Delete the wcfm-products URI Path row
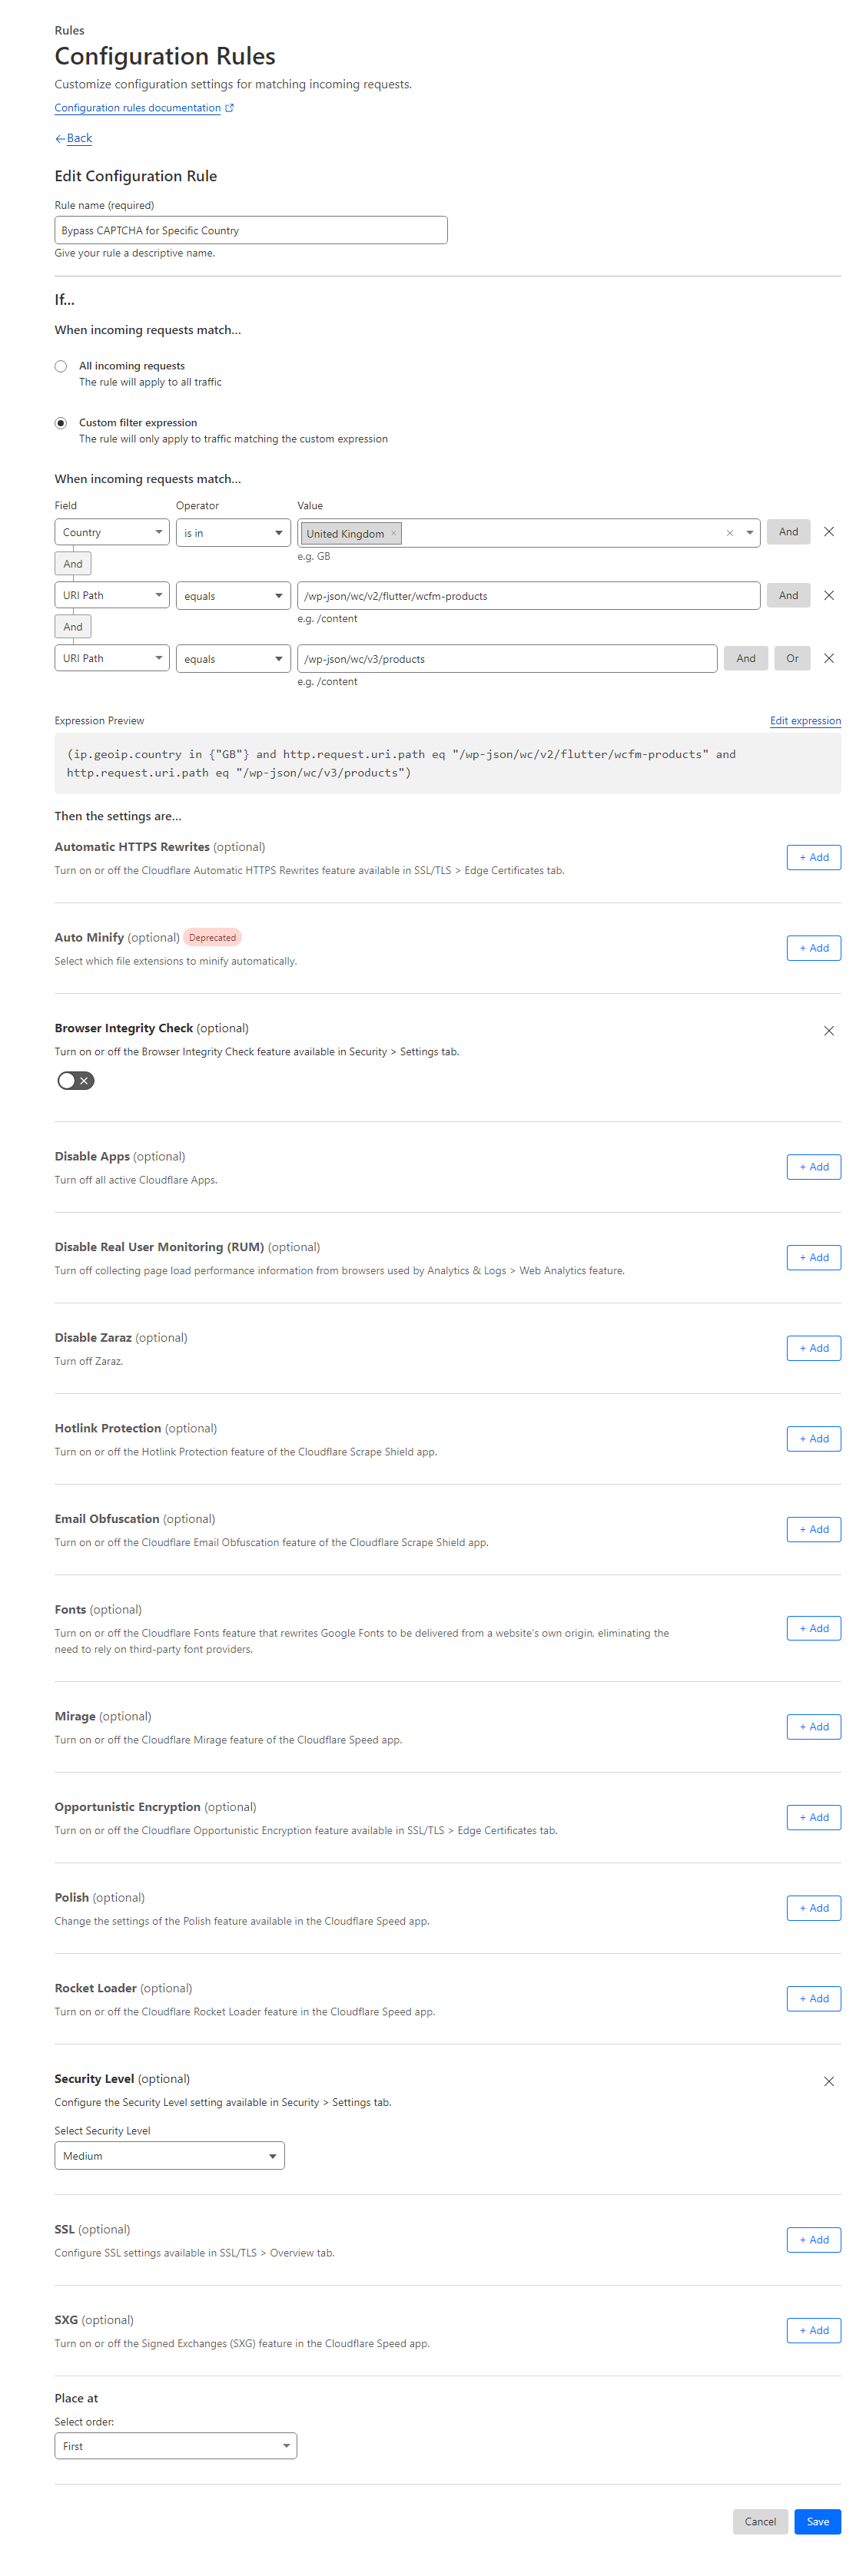The image size is (866, 2576). (828, 595)
